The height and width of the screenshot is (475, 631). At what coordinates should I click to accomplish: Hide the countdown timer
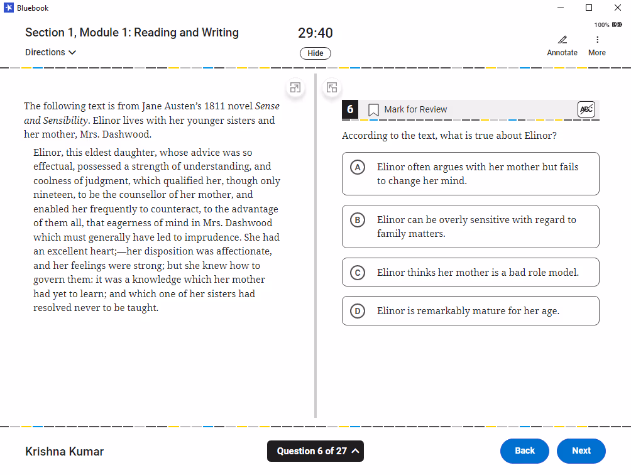(x=315, y=53)
